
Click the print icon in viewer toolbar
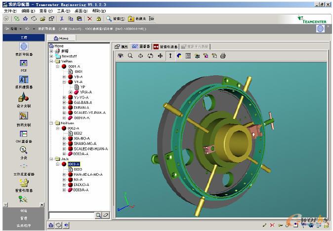click(223, 56)
